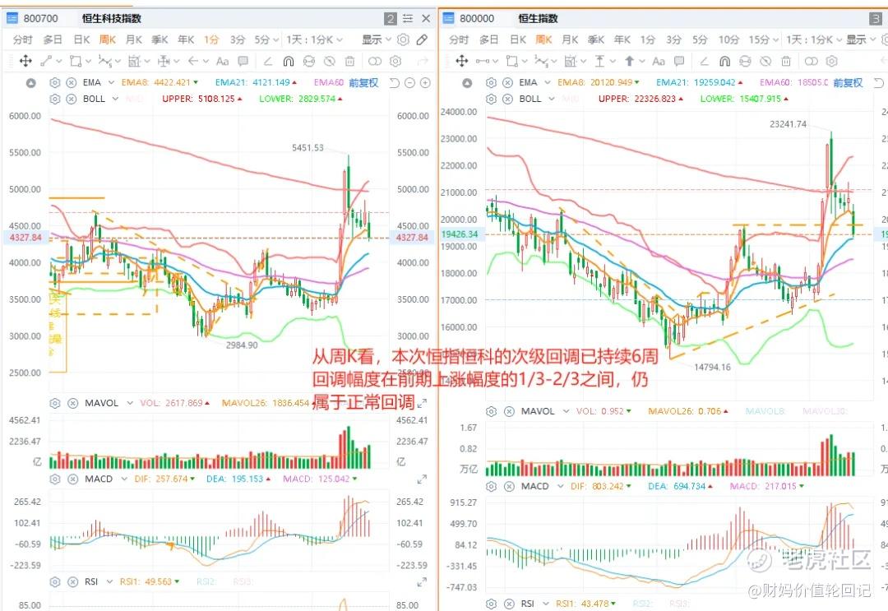Open chart settings gear next to 显示 in 恒生科技指数
This screenshot has height=611, width=888.
pos(403,39)
